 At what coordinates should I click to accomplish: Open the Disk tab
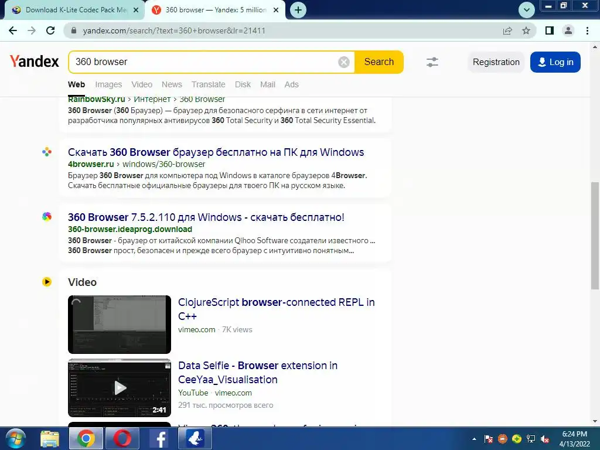(243, 84)
